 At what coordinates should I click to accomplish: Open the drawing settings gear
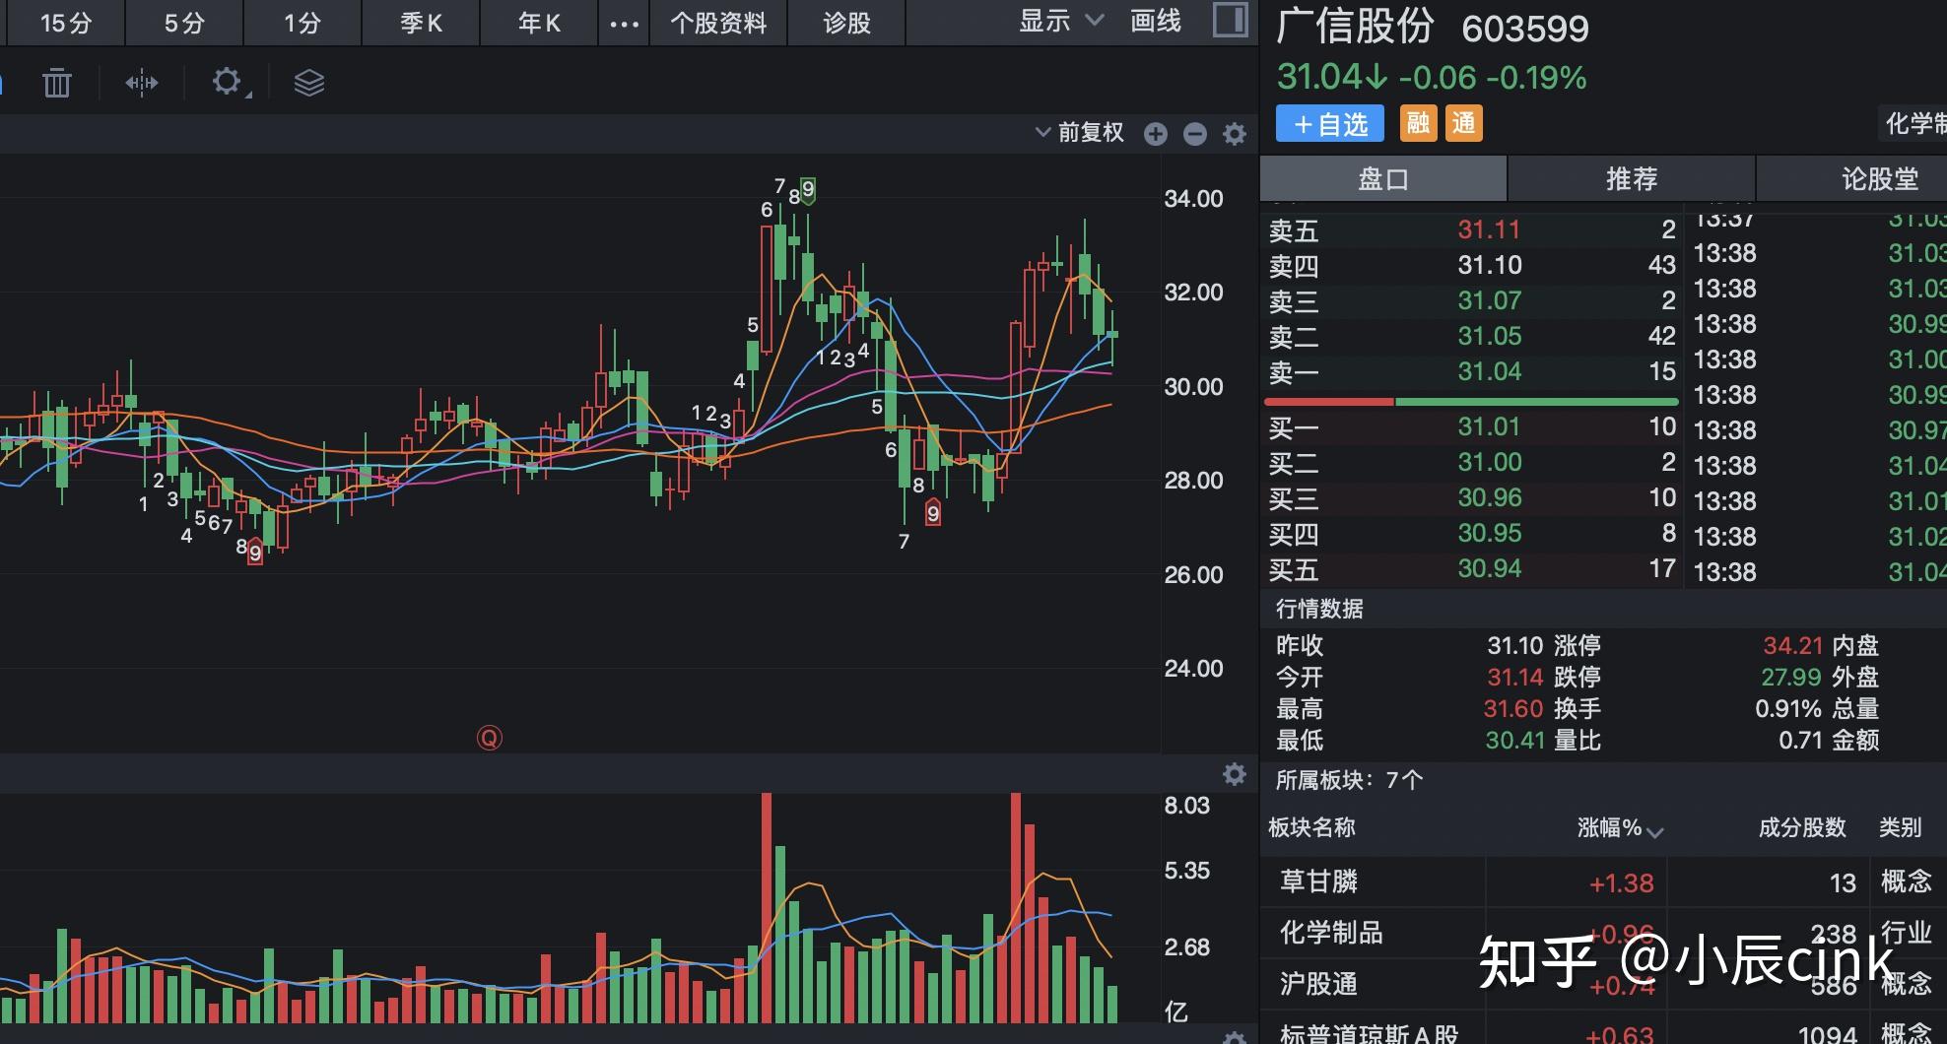pos(228,82)
